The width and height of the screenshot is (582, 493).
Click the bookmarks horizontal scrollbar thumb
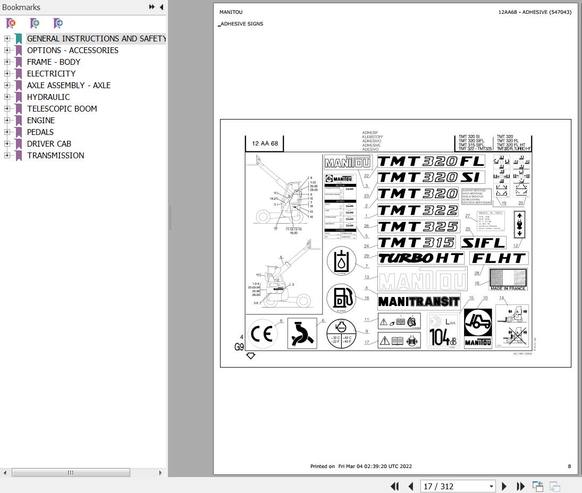71,473
